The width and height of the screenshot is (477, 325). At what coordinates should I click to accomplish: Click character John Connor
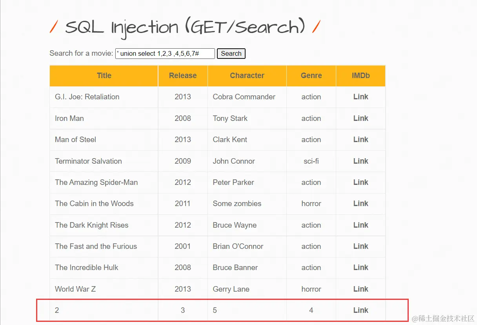coord(234,161)
